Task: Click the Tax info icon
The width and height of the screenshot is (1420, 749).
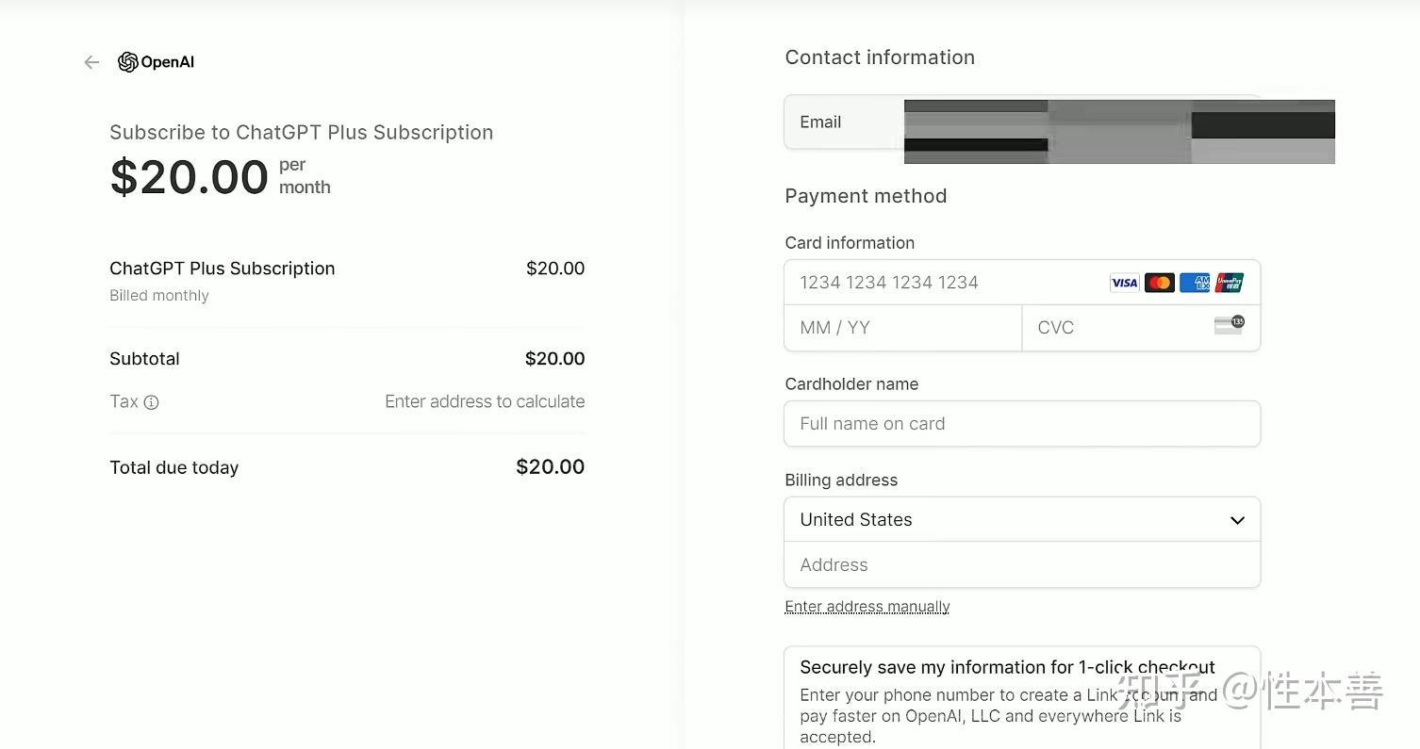Action: tap(151, 402)
